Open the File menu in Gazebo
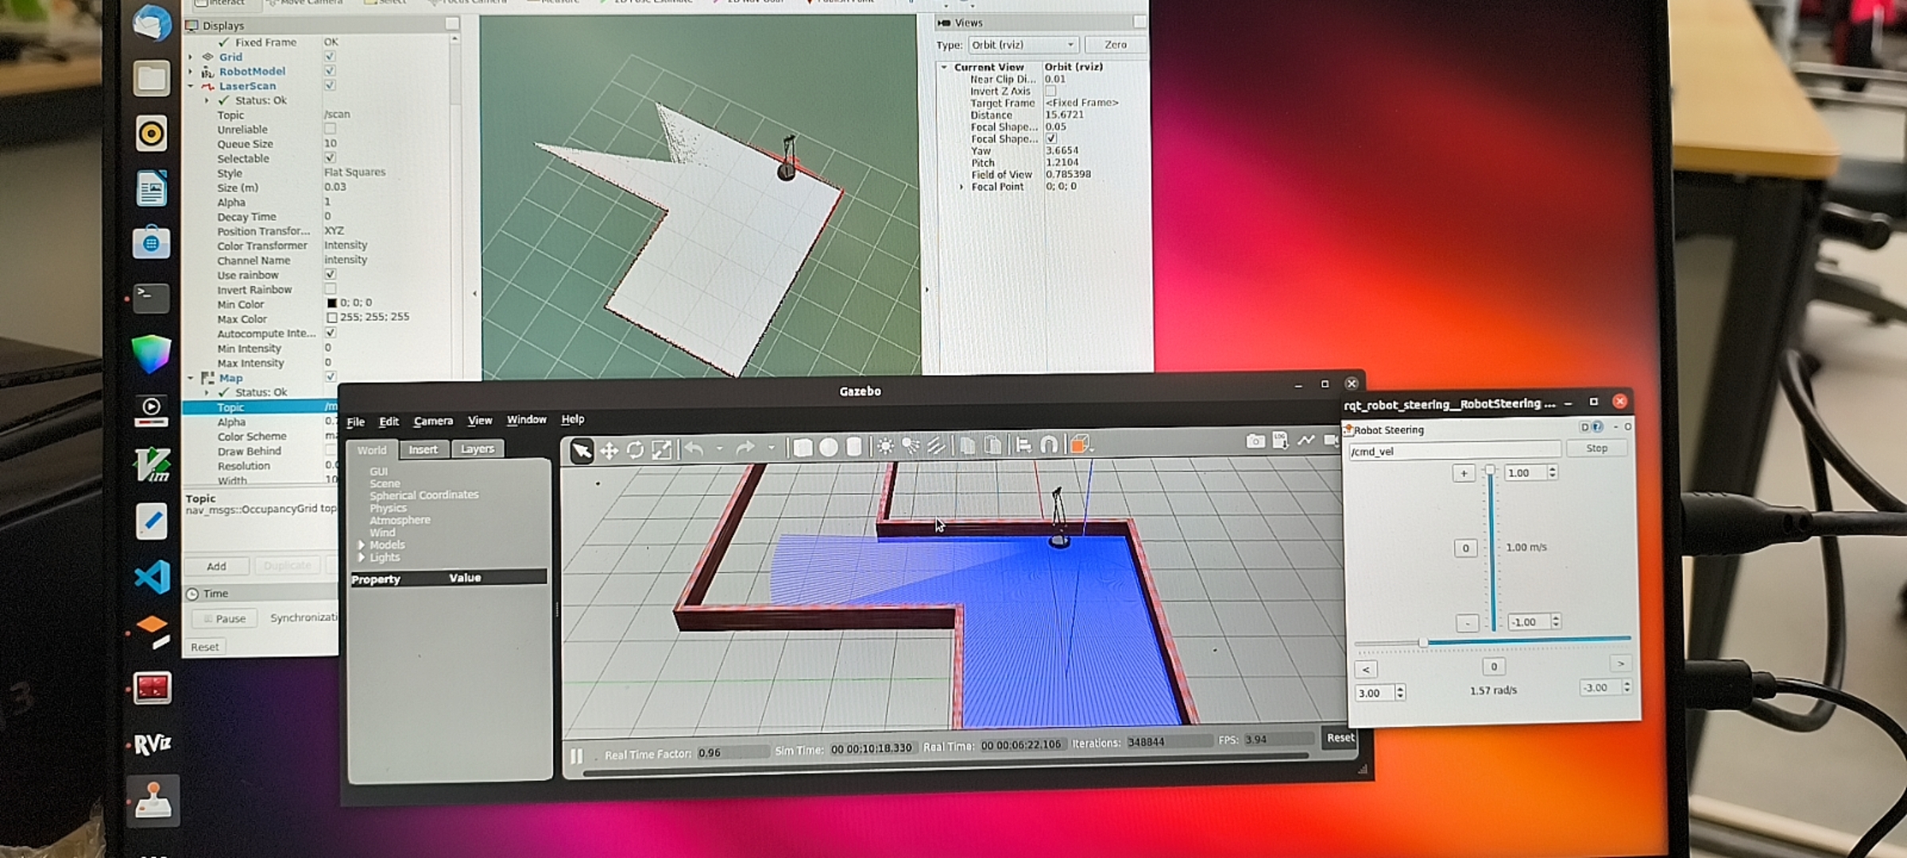Image resolution: width=1907 pixels, height=858 pixels. [356, 422]
